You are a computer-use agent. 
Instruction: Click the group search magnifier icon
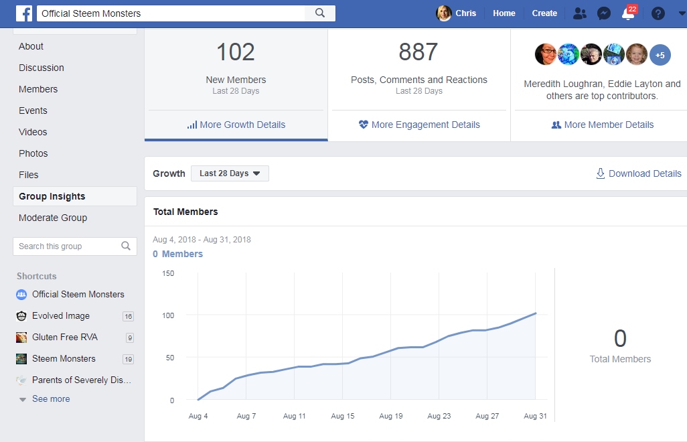[126, 246]
